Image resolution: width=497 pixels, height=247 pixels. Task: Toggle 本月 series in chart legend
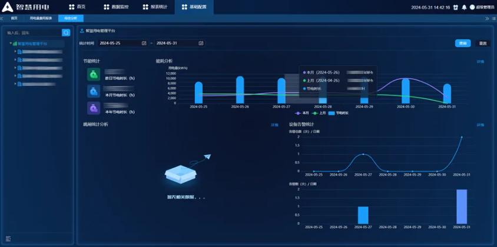coord(301,113)
